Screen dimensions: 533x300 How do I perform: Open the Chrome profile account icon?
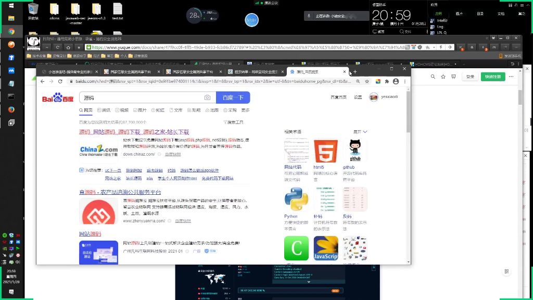point(396,81)
